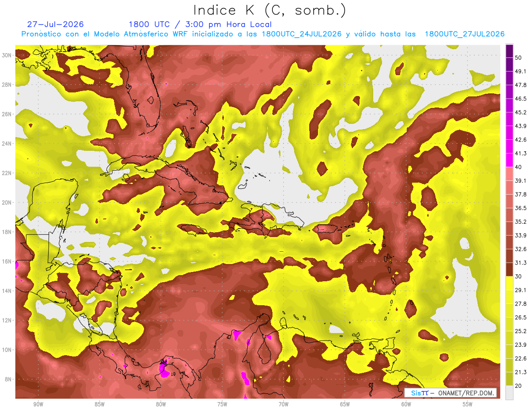Click the 90W longitude label

38,405
